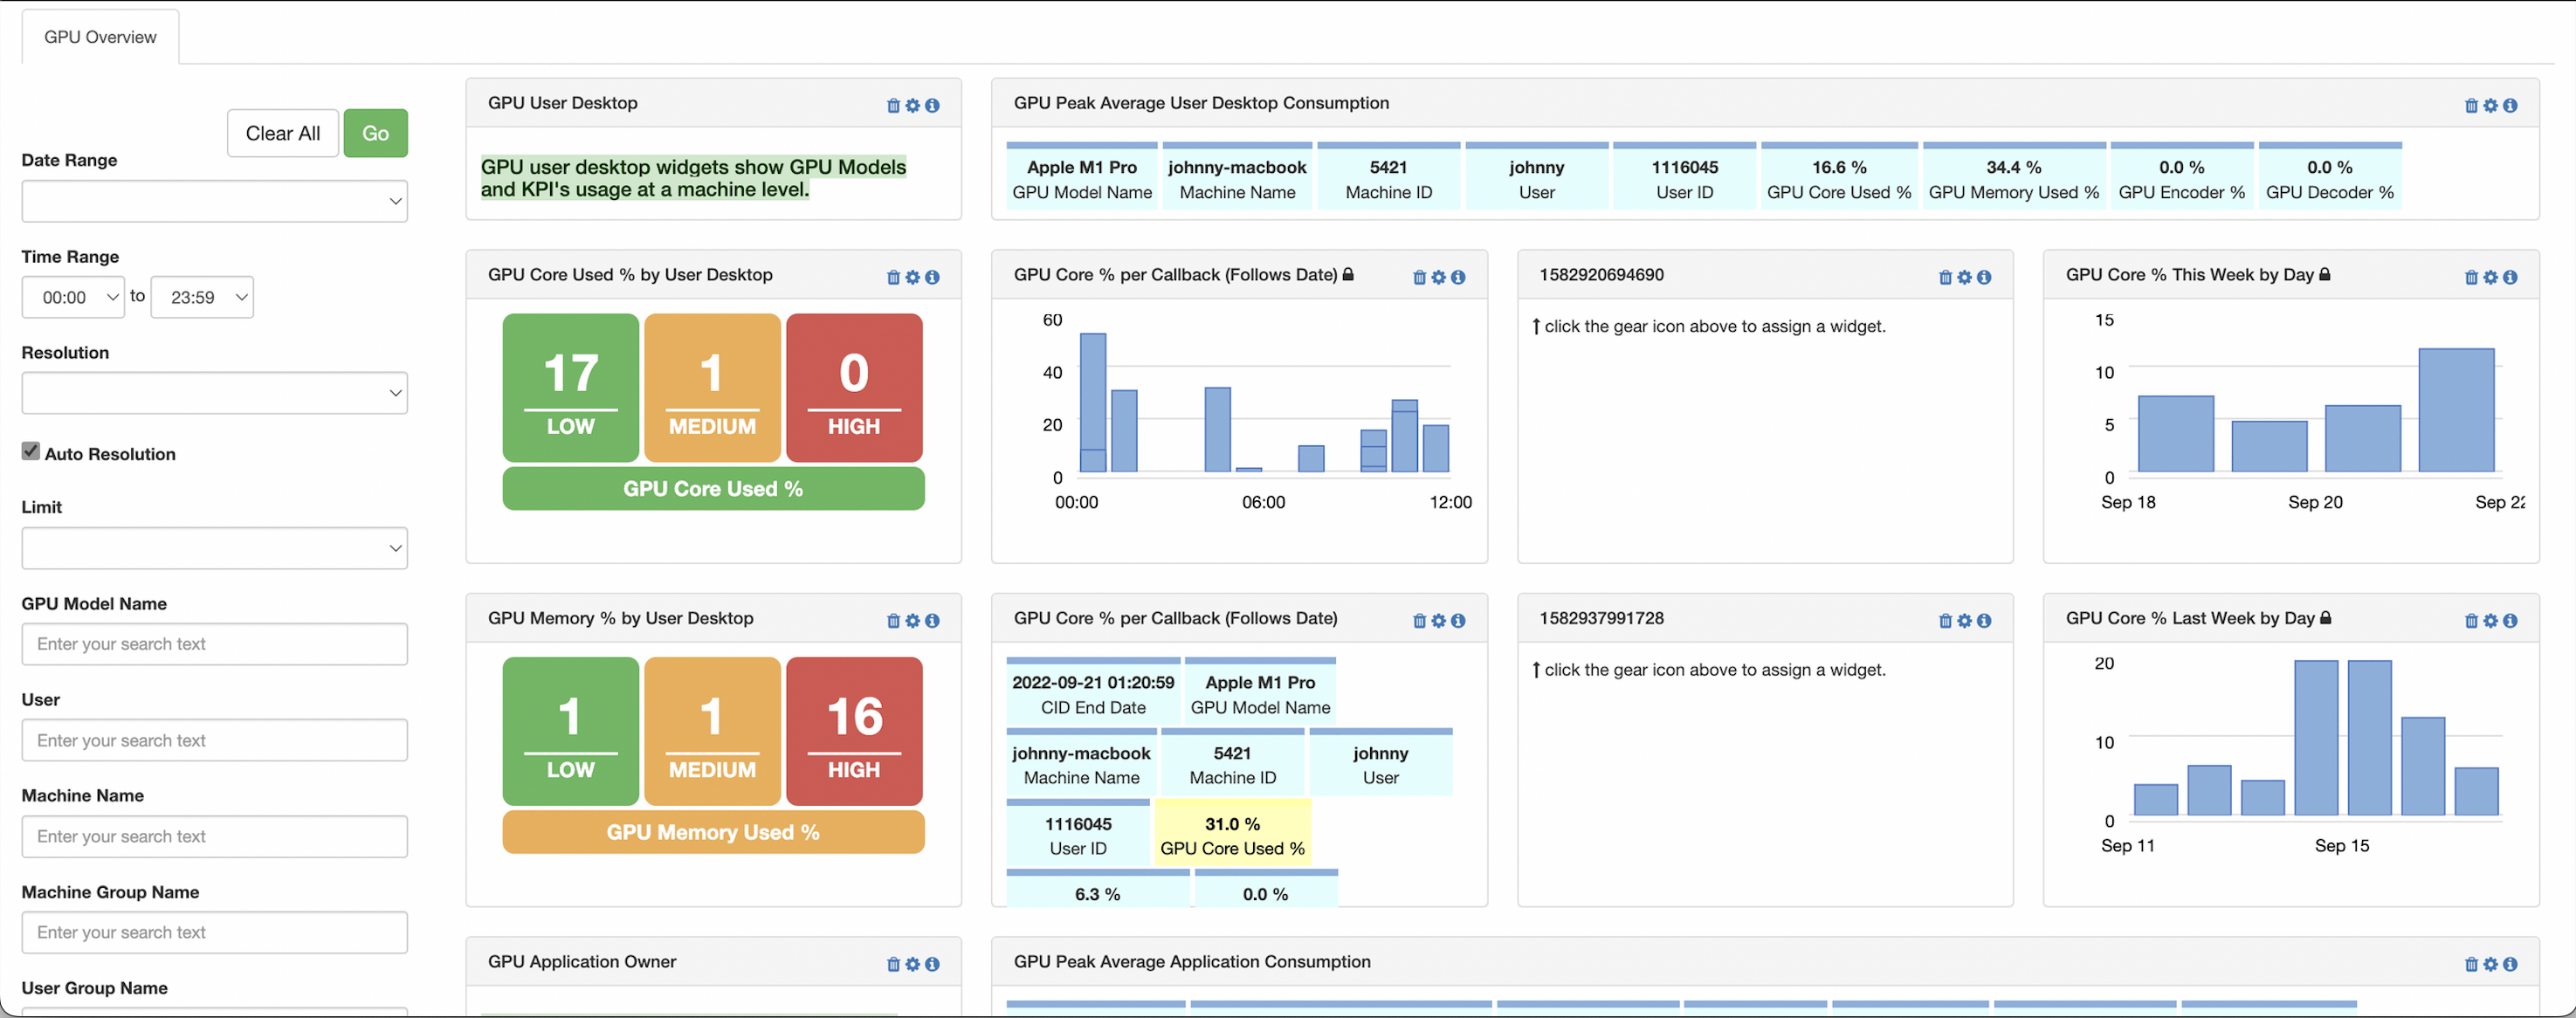Open gear settings on GPU Core % Last Week by Day
The image size is (2576, 1018).
tap(2490, 621)
